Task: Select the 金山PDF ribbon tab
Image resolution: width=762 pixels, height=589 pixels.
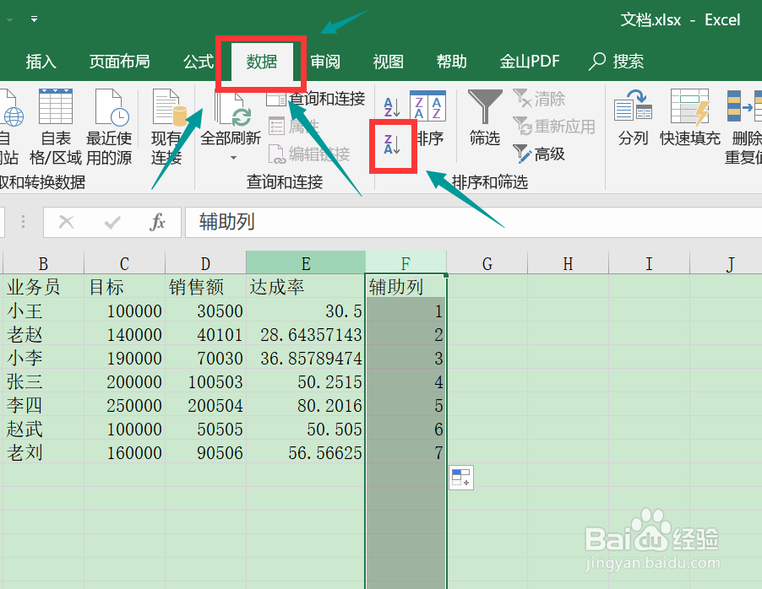Action: coord(530,62)
